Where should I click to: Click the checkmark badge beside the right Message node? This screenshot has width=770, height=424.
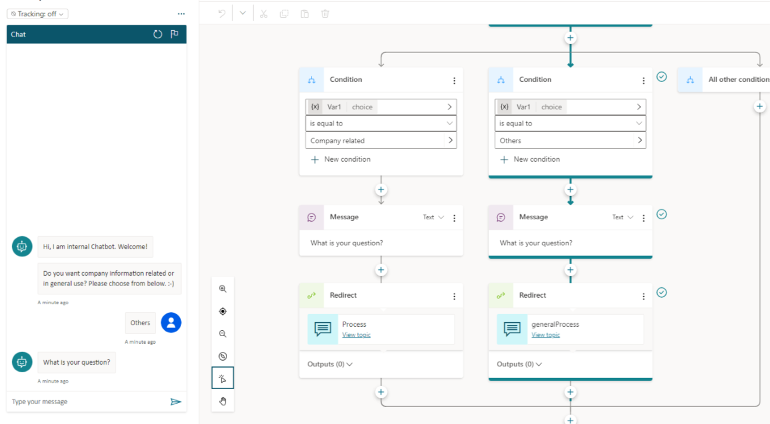(x=662, y=215)
